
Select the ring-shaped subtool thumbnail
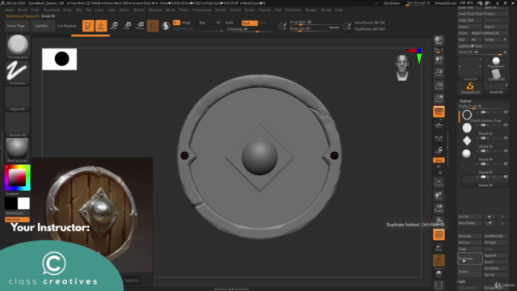pyautogui.click(x=467, y=115)
